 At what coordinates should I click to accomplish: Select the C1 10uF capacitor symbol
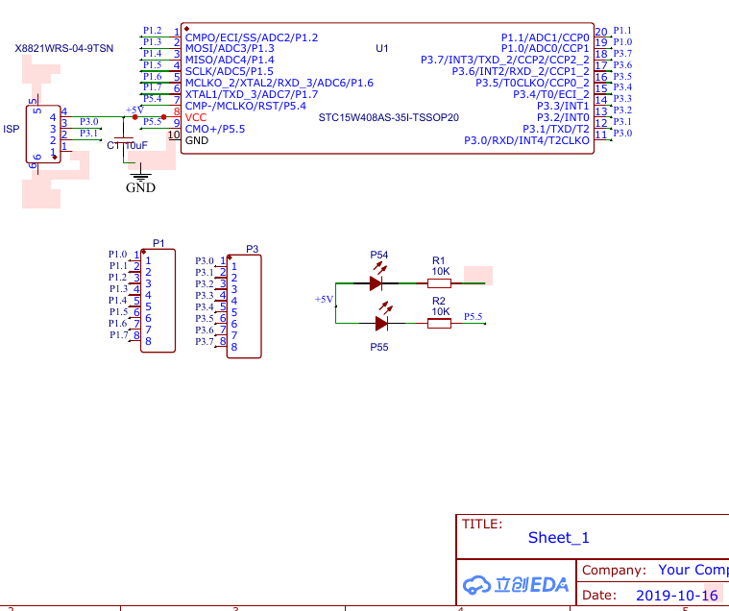point(124,139)
